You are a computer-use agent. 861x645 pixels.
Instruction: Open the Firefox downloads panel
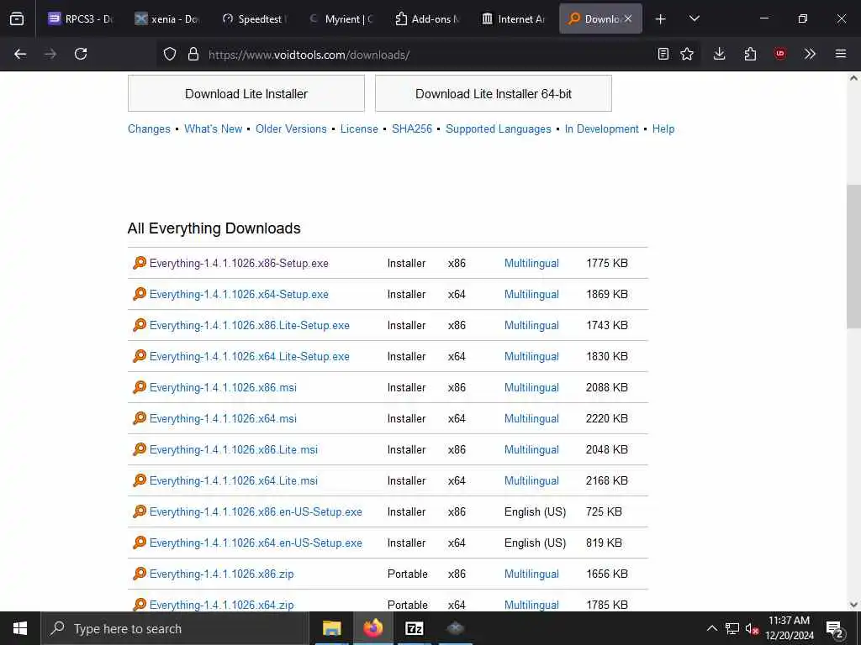click(x=720, y=54)
